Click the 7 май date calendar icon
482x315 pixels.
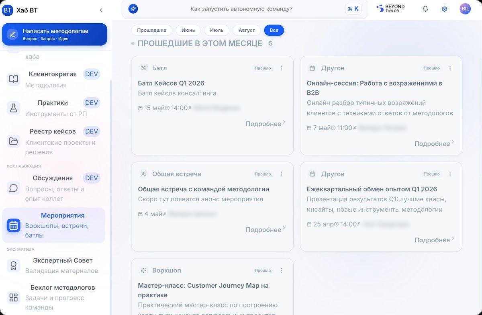[309, 128]
